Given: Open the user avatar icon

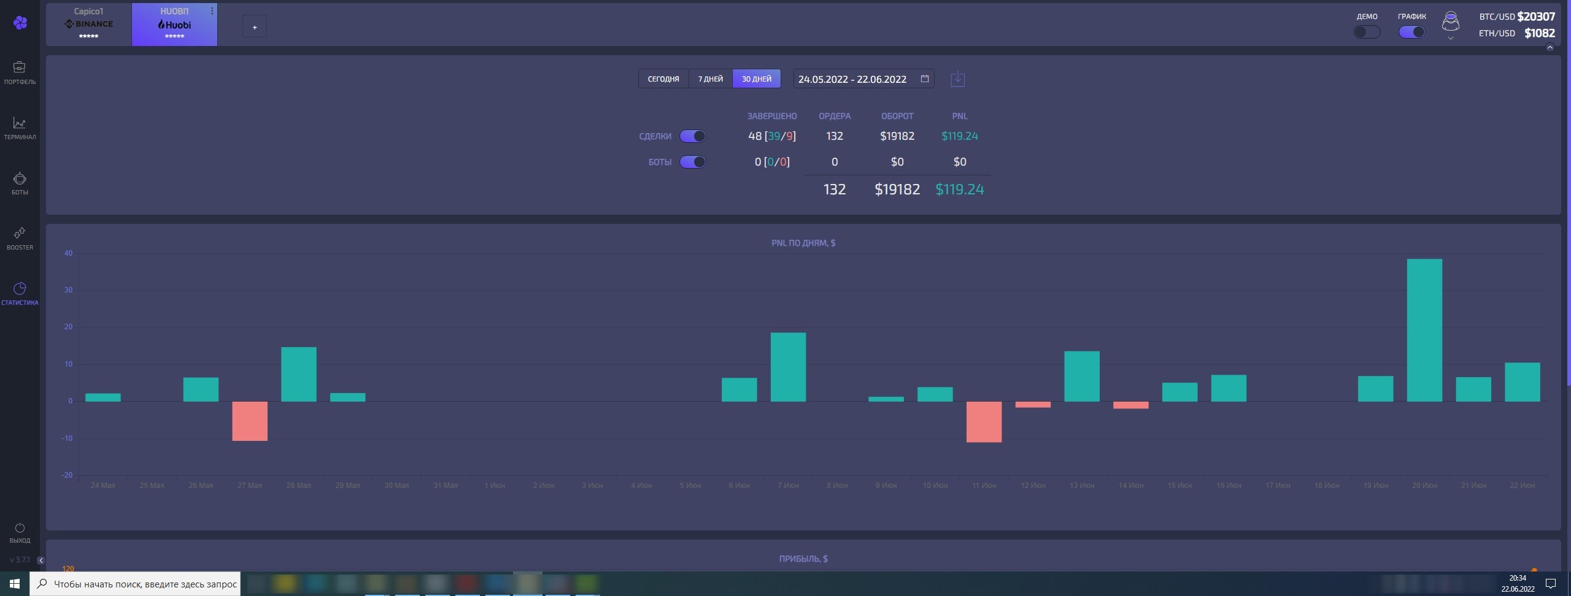Looking at the screenshot, I should pyautogui.click(x=1450, y=22).
